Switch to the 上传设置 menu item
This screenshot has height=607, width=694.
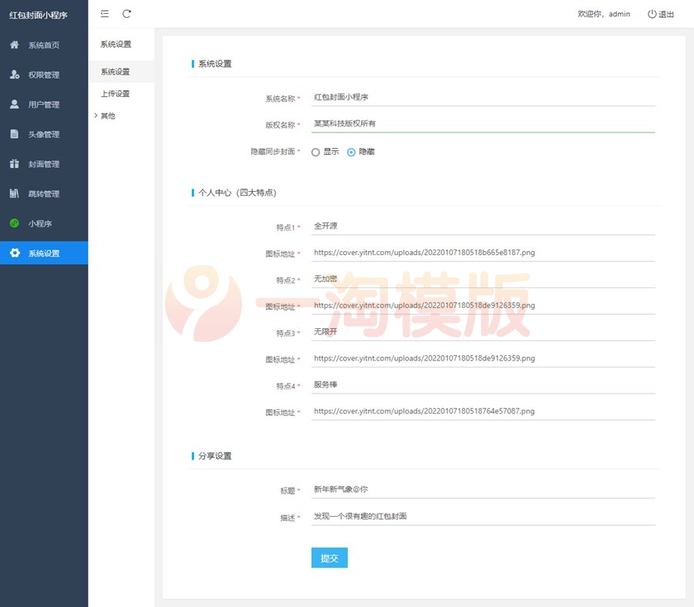click(x=113, y=94)
